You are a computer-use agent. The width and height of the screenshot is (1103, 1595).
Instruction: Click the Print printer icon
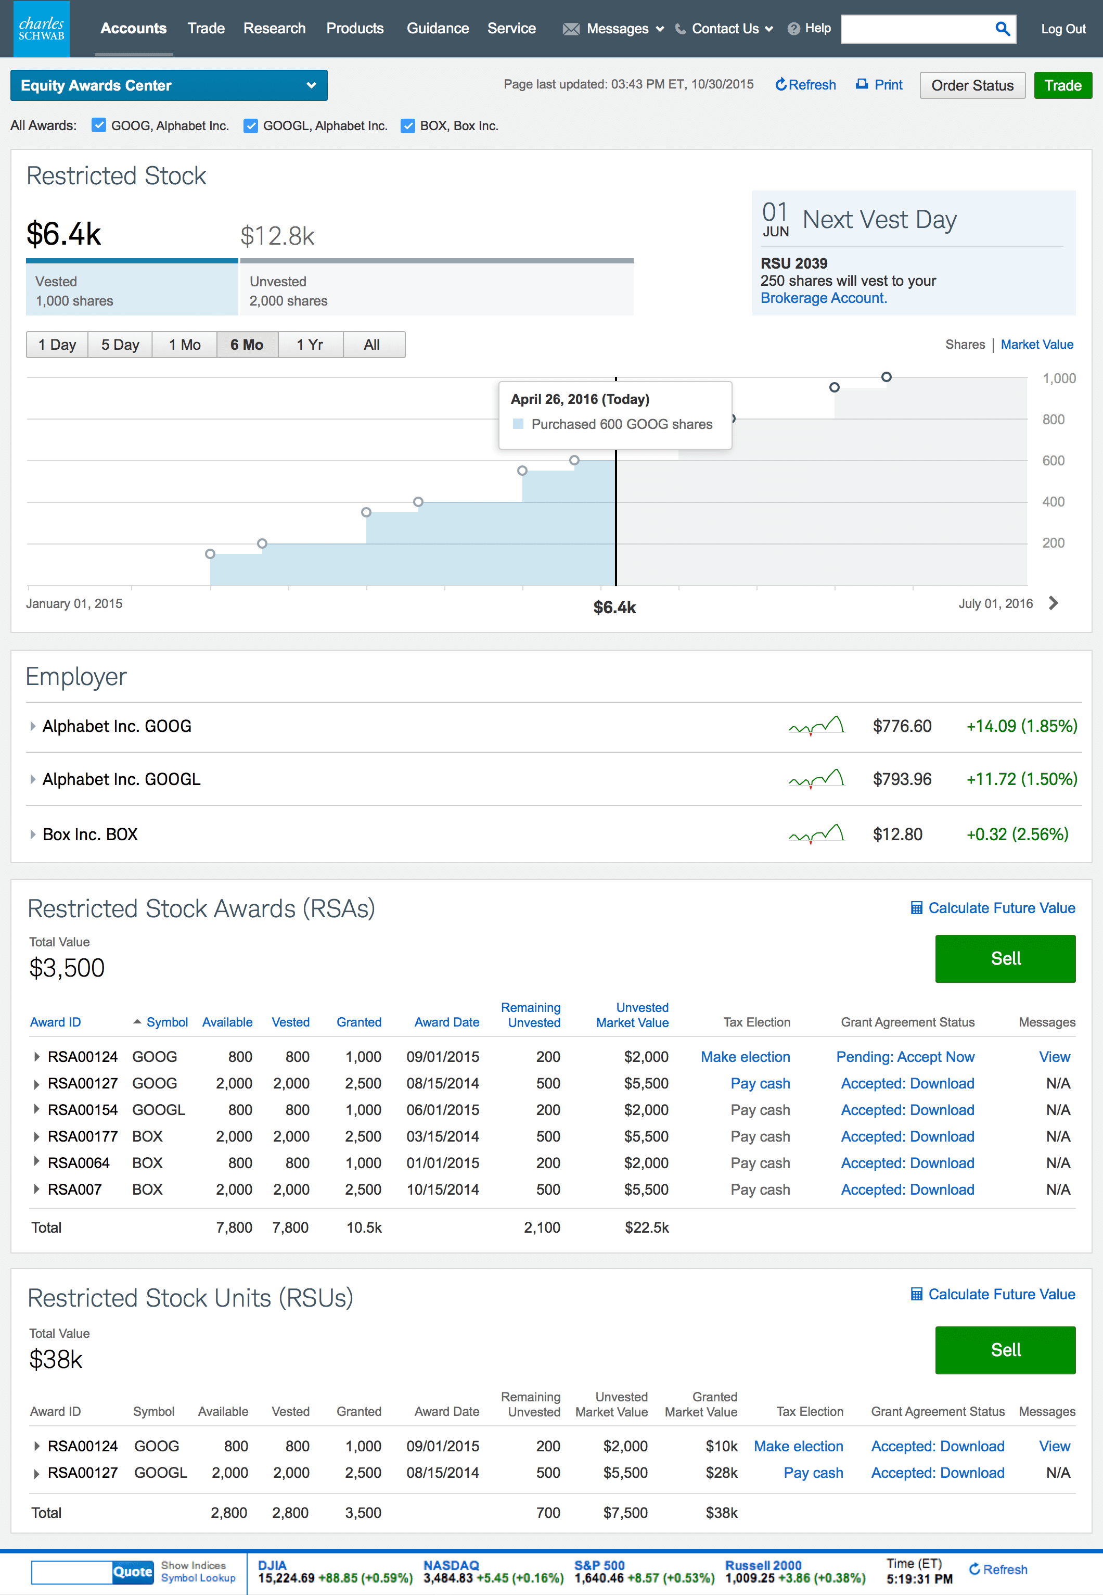862,84
